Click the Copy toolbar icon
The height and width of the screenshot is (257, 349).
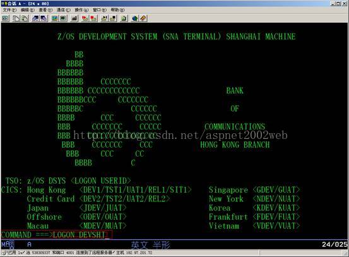[x=16, y=18]
